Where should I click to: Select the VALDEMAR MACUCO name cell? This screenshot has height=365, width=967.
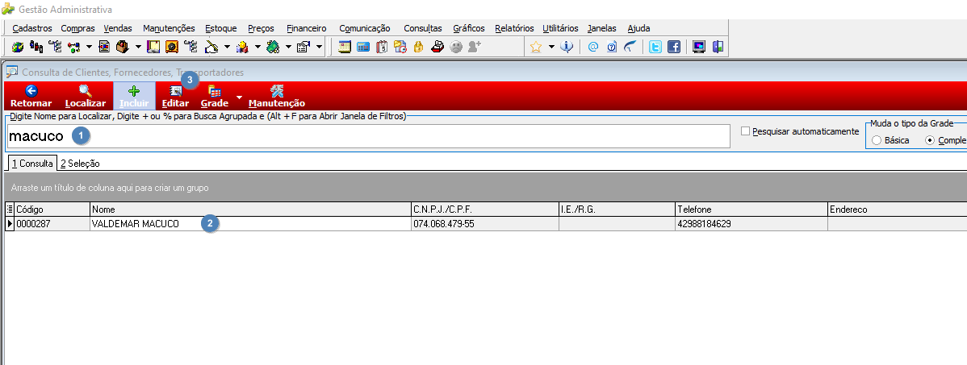click(x=250, y=224)
